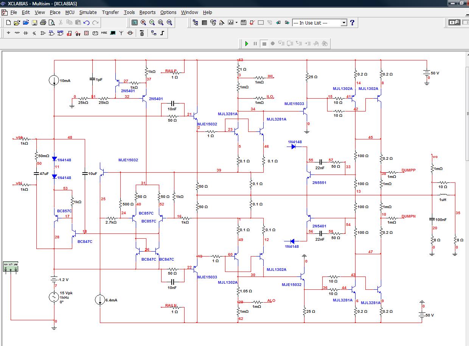Run the simulation with green play
The width and height of the screenshot is (469, 346).
coord(247,44)
